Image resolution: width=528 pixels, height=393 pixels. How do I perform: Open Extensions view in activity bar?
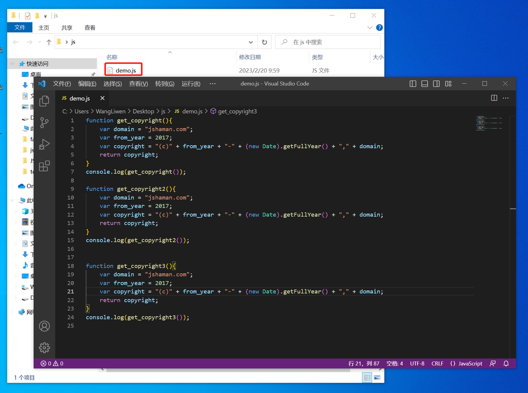tap(44, 166)
